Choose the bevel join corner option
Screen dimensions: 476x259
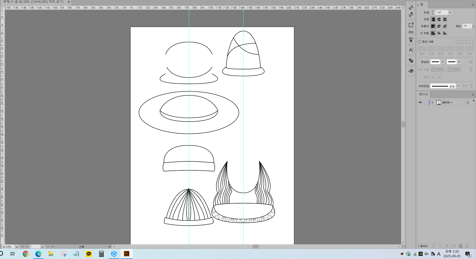pos(445,26)
